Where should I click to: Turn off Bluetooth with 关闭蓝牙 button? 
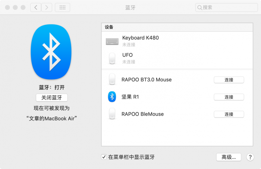[x=52, y=98]
